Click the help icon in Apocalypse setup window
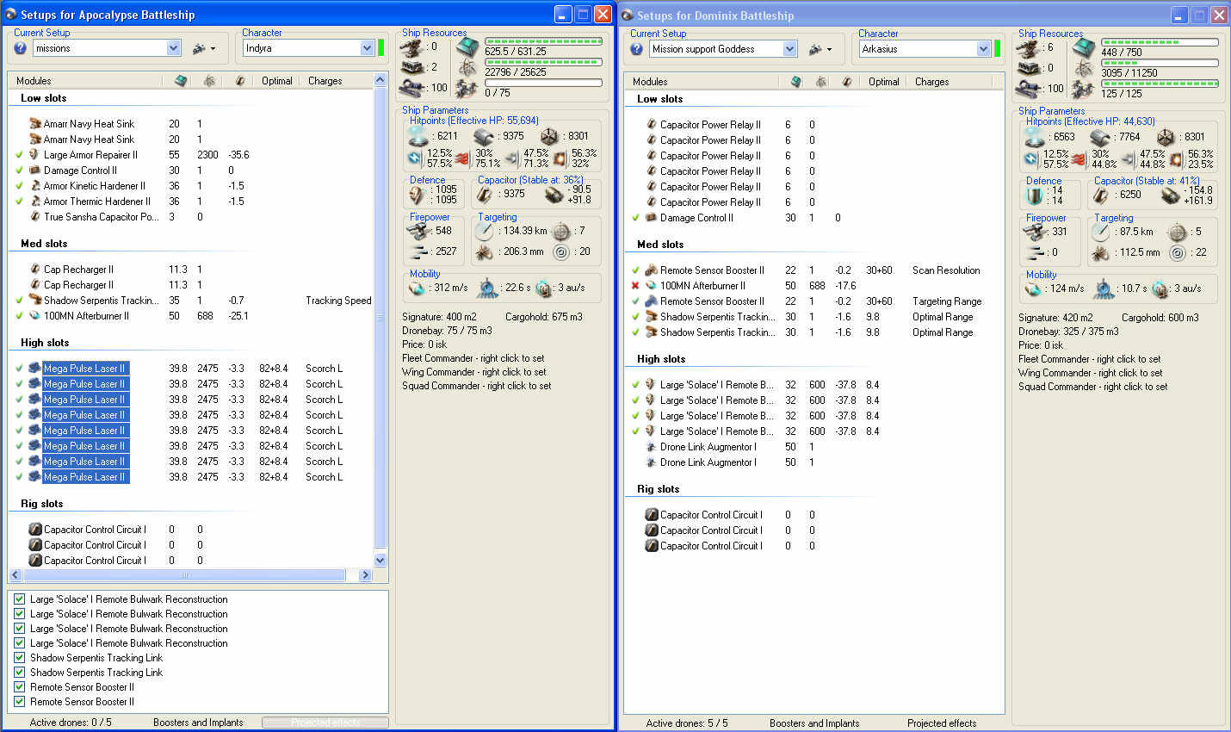This screenshot has width=1231, height=732. coord(20,48)
